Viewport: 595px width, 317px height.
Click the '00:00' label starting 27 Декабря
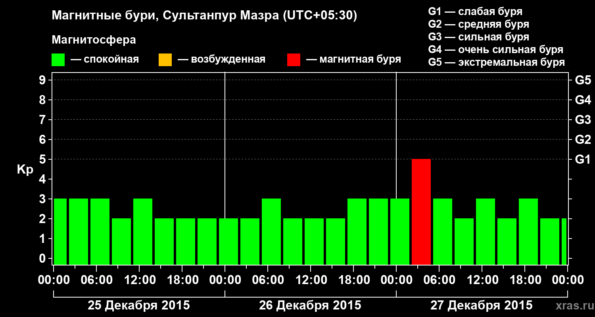tap(396, 280)
